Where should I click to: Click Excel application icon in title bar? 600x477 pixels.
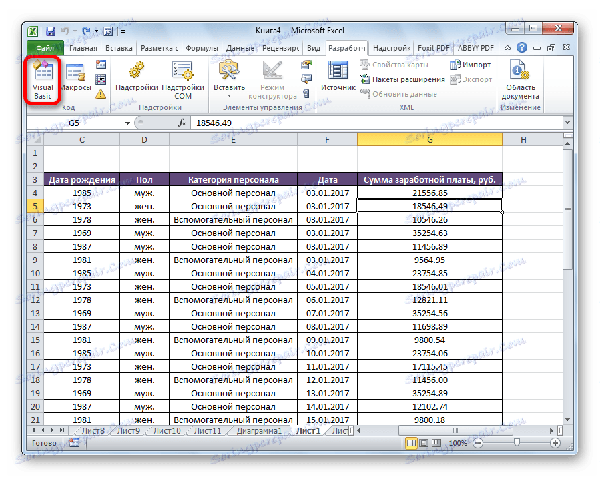[33, 31]
